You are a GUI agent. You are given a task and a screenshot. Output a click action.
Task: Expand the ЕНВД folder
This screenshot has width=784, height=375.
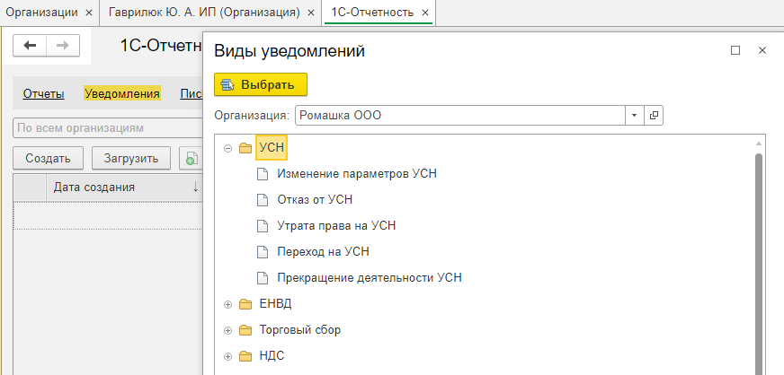pyautogui.click(x=228, y=304)
